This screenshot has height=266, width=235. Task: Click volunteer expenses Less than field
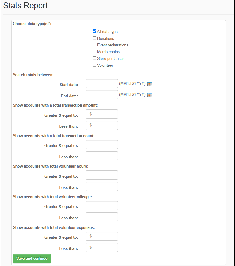click(x=102, y=247)
